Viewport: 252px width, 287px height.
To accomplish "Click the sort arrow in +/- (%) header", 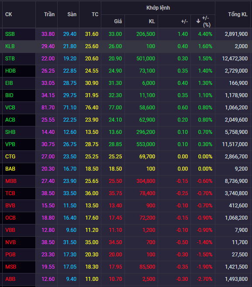I will tap(198, 21).
